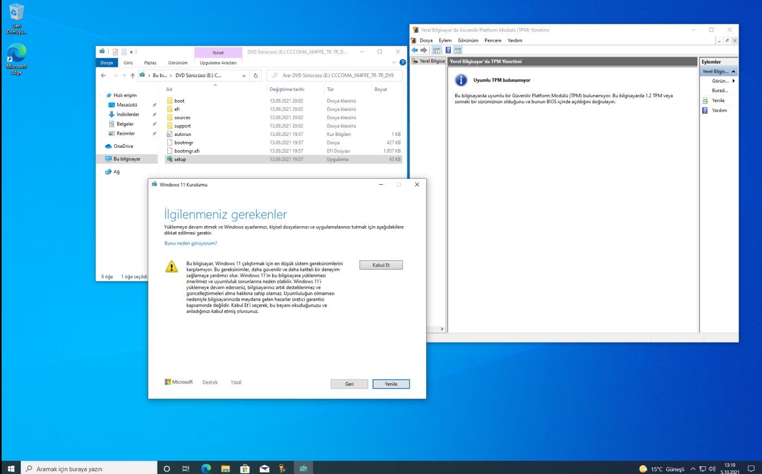Open Mail app from the taskbar
The width and height of the screenshot is (762, 474).
coord(265,469)
